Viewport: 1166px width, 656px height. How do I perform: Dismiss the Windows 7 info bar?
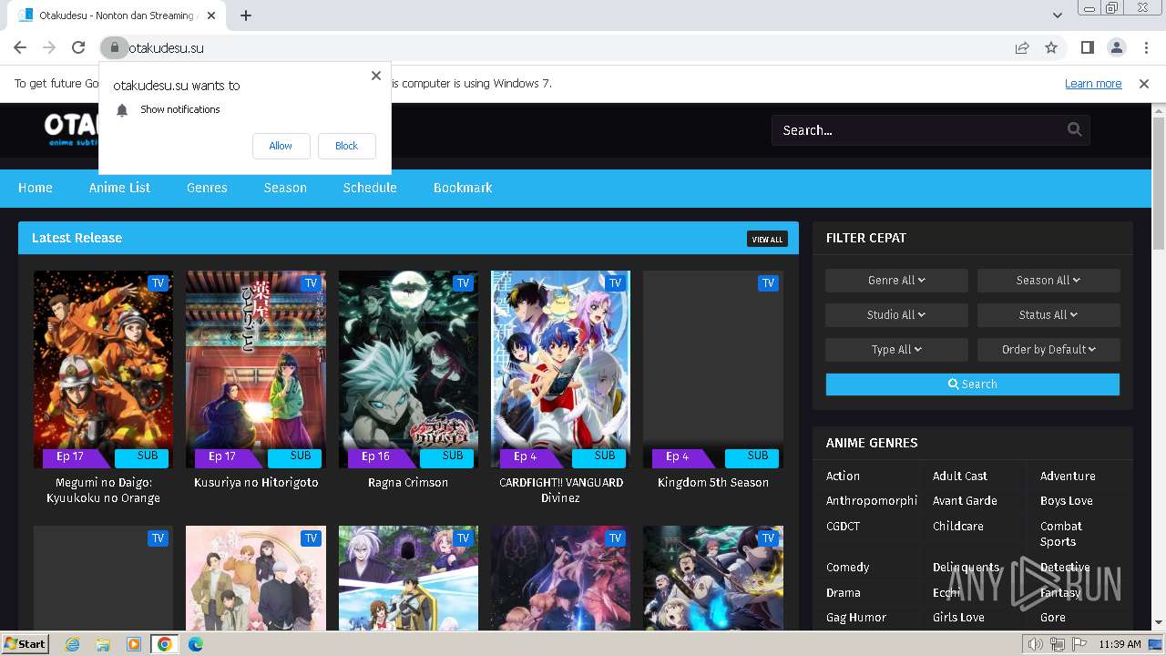tap(1144, 83)
